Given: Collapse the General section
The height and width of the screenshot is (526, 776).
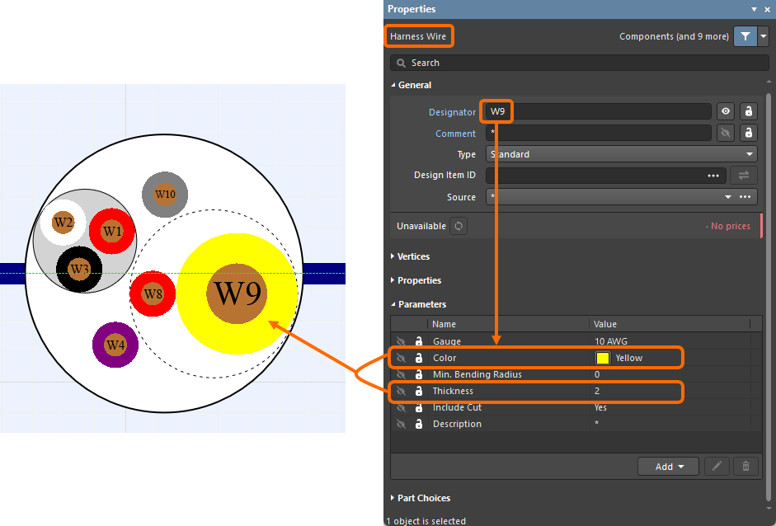Looking at the screenshot, I should [x=393, y=85].
